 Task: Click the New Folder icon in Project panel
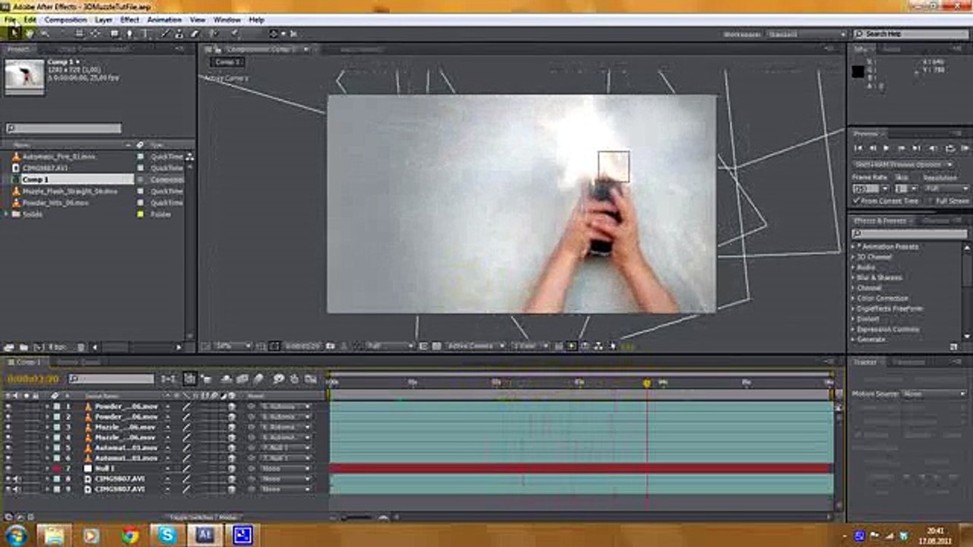[23, 347]
